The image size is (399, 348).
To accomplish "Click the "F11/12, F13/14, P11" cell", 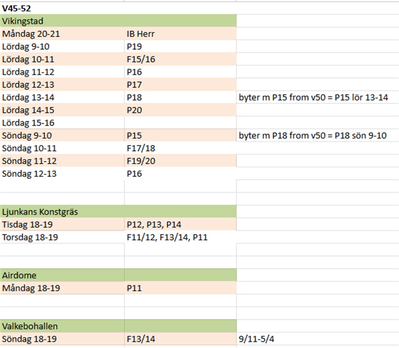I will pyautogui.click(x=167, y=238).
